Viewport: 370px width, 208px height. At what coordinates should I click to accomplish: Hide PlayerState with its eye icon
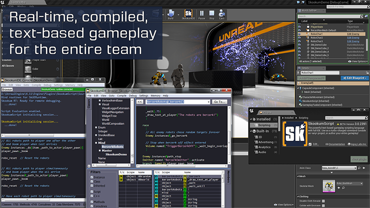[299, 27]
